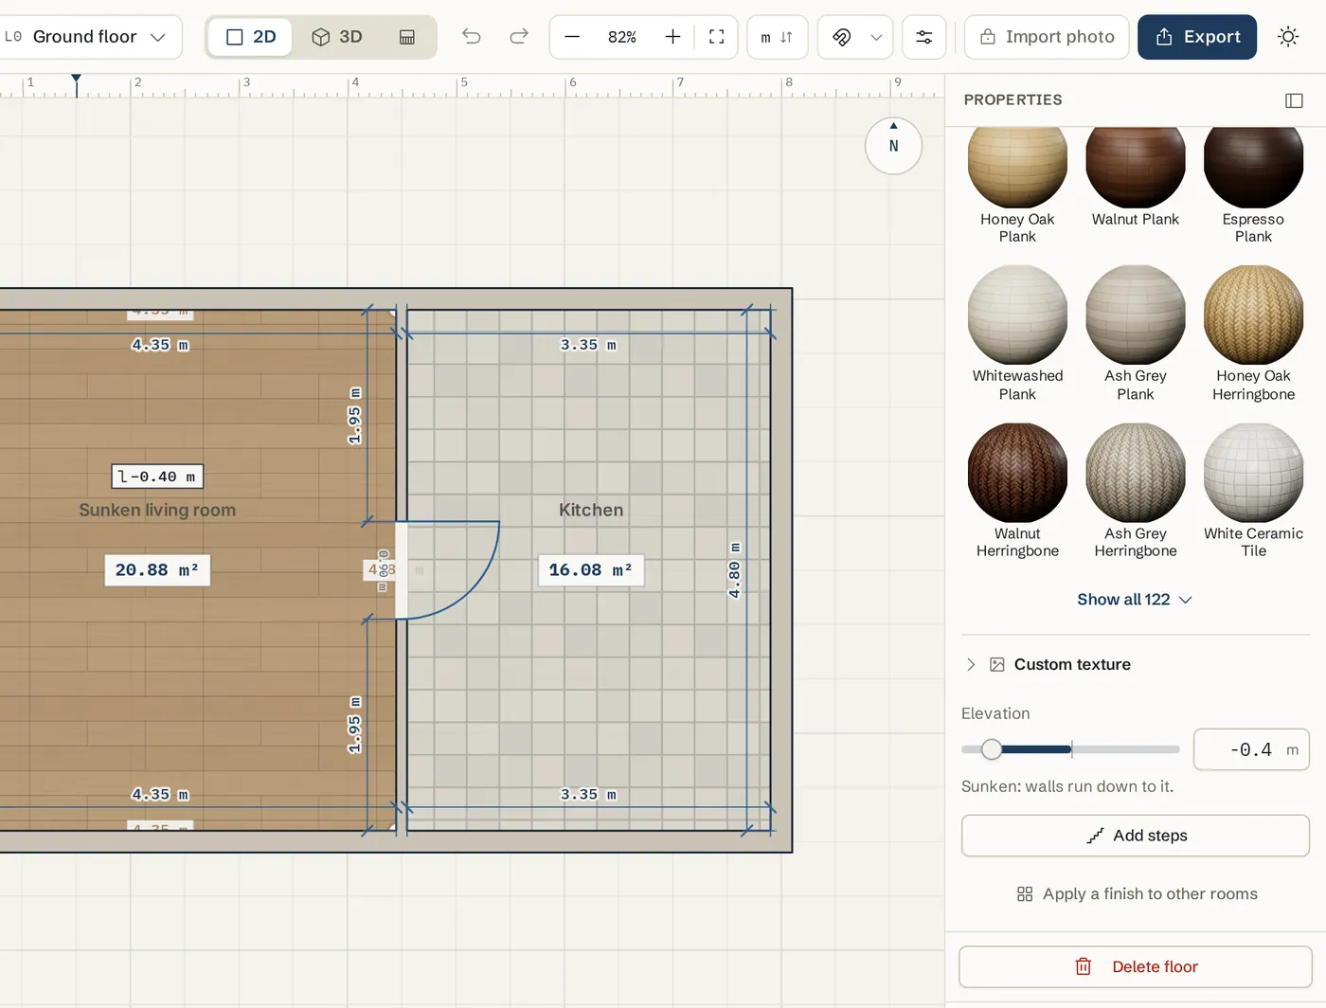Click Delete floor button
1326x1008 pixels.
(x=1136, y=967)
